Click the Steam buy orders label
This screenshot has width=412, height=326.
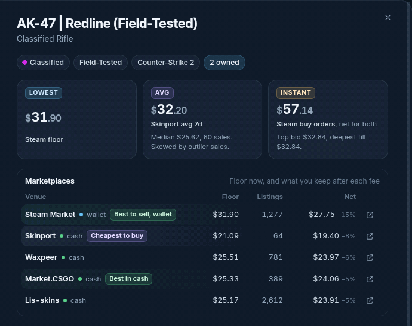click(x=306, y=124)
